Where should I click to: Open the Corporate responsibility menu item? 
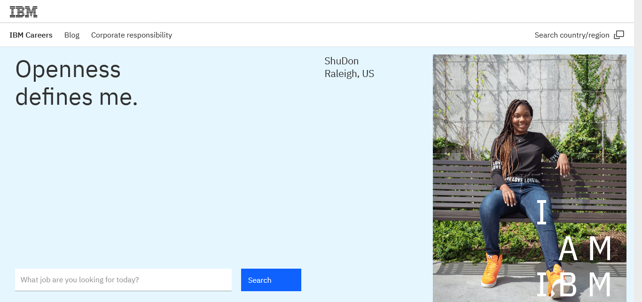point(132,35)
